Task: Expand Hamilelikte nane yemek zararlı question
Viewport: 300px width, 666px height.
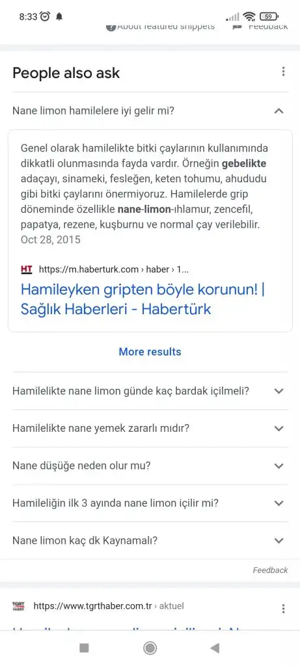Action: 150,428
